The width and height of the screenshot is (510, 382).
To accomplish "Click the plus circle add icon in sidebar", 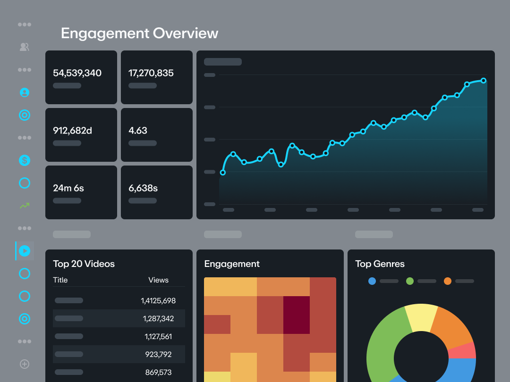I will pyautogui.click(x=25, y=364).
